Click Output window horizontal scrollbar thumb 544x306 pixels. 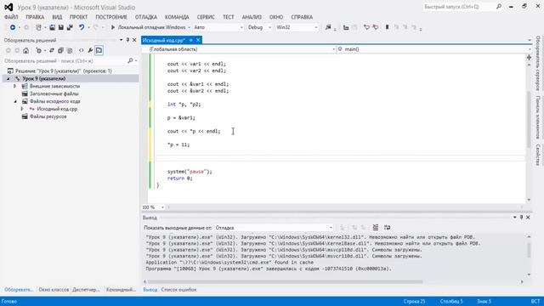pyautogui.click(x=286, y=281)
